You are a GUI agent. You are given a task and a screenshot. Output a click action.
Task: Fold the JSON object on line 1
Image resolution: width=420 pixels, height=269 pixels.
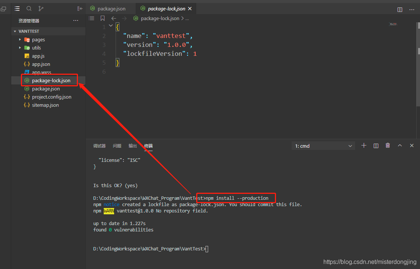tap(111, 26)
